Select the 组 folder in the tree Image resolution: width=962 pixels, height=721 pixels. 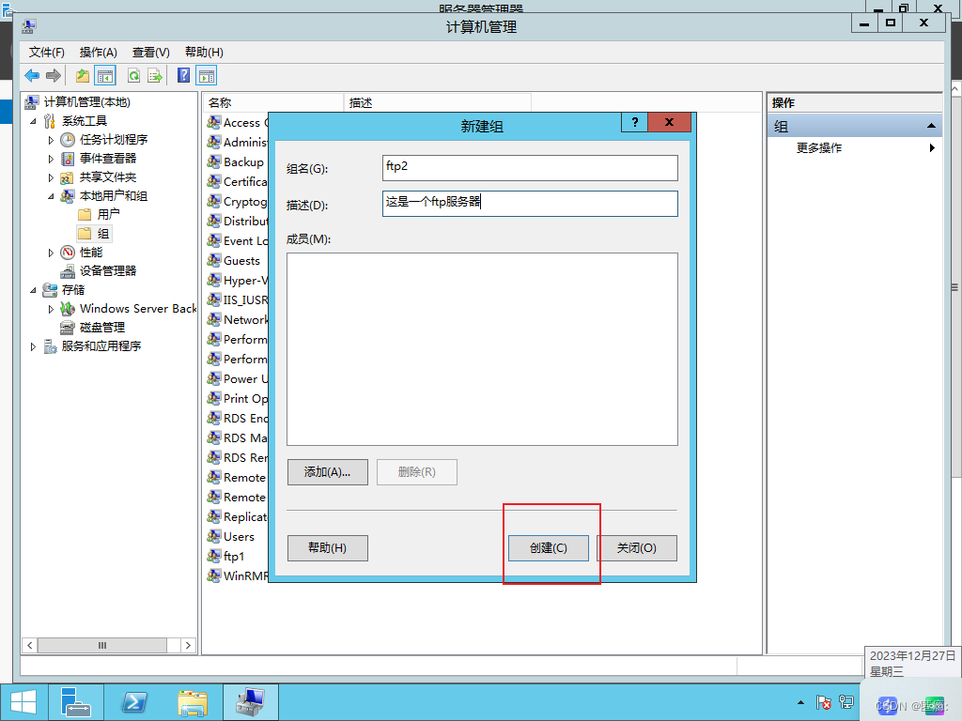point(94,234)
